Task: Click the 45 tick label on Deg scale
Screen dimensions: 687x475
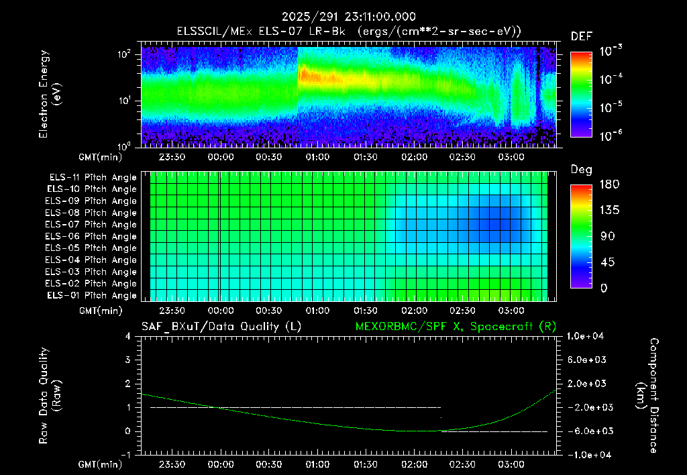Action: tap(606, 262)
